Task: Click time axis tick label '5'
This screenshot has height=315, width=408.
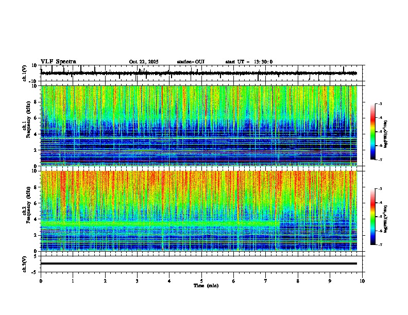Action: pos(201,281)
